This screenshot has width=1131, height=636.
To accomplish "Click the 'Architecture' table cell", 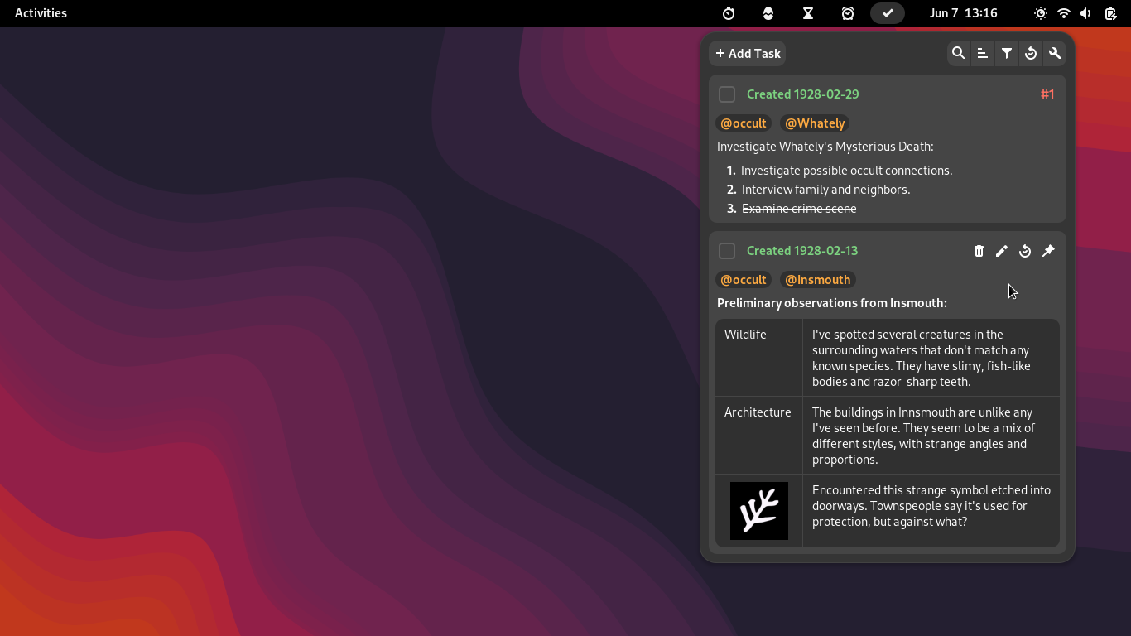I will pos(759,436).
